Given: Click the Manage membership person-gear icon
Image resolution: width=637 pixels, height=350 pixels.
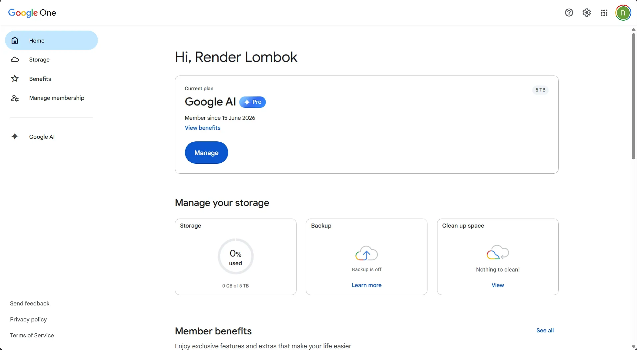Looking at the screenshot, I should coord(15,98).
